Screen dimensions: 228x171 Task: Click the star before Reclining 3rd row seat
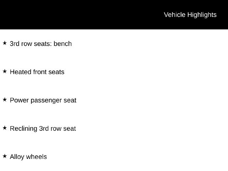coord(5,128)
